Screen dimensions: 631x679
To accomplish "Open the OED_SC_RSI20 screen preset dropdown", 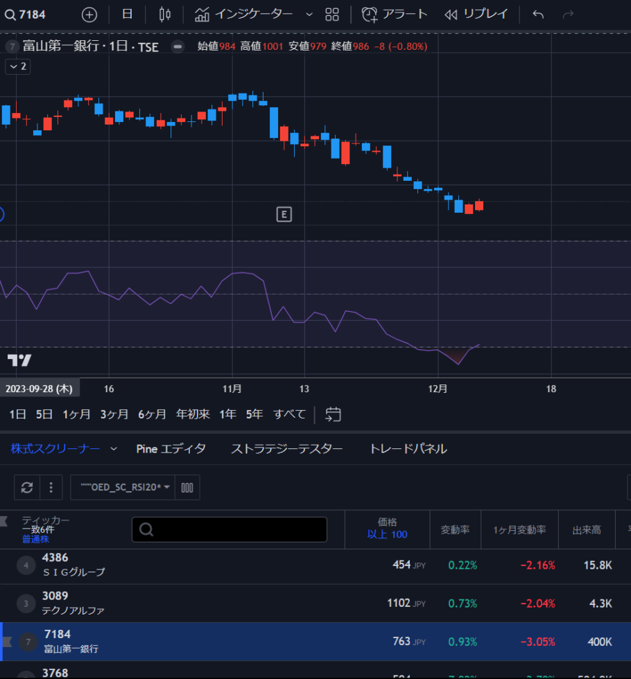I will click(123, 488).
